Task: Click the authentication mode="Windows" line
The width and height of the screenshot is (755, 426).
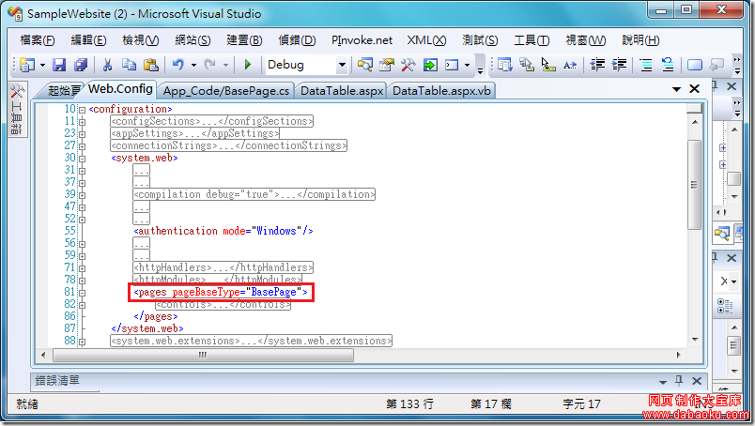Action: point(223,232)
